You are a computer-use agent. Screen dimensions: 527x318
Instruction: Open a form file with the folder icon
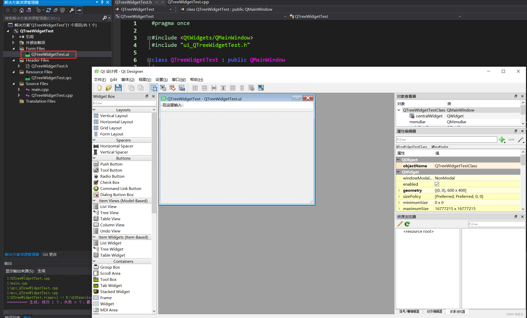[109, 88]
